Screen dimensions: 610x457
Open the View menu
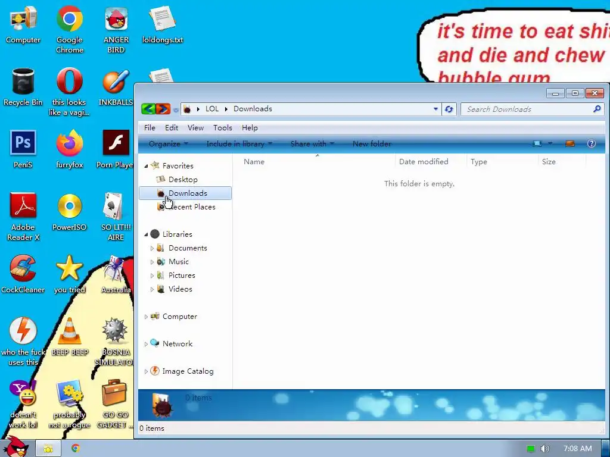195,128
